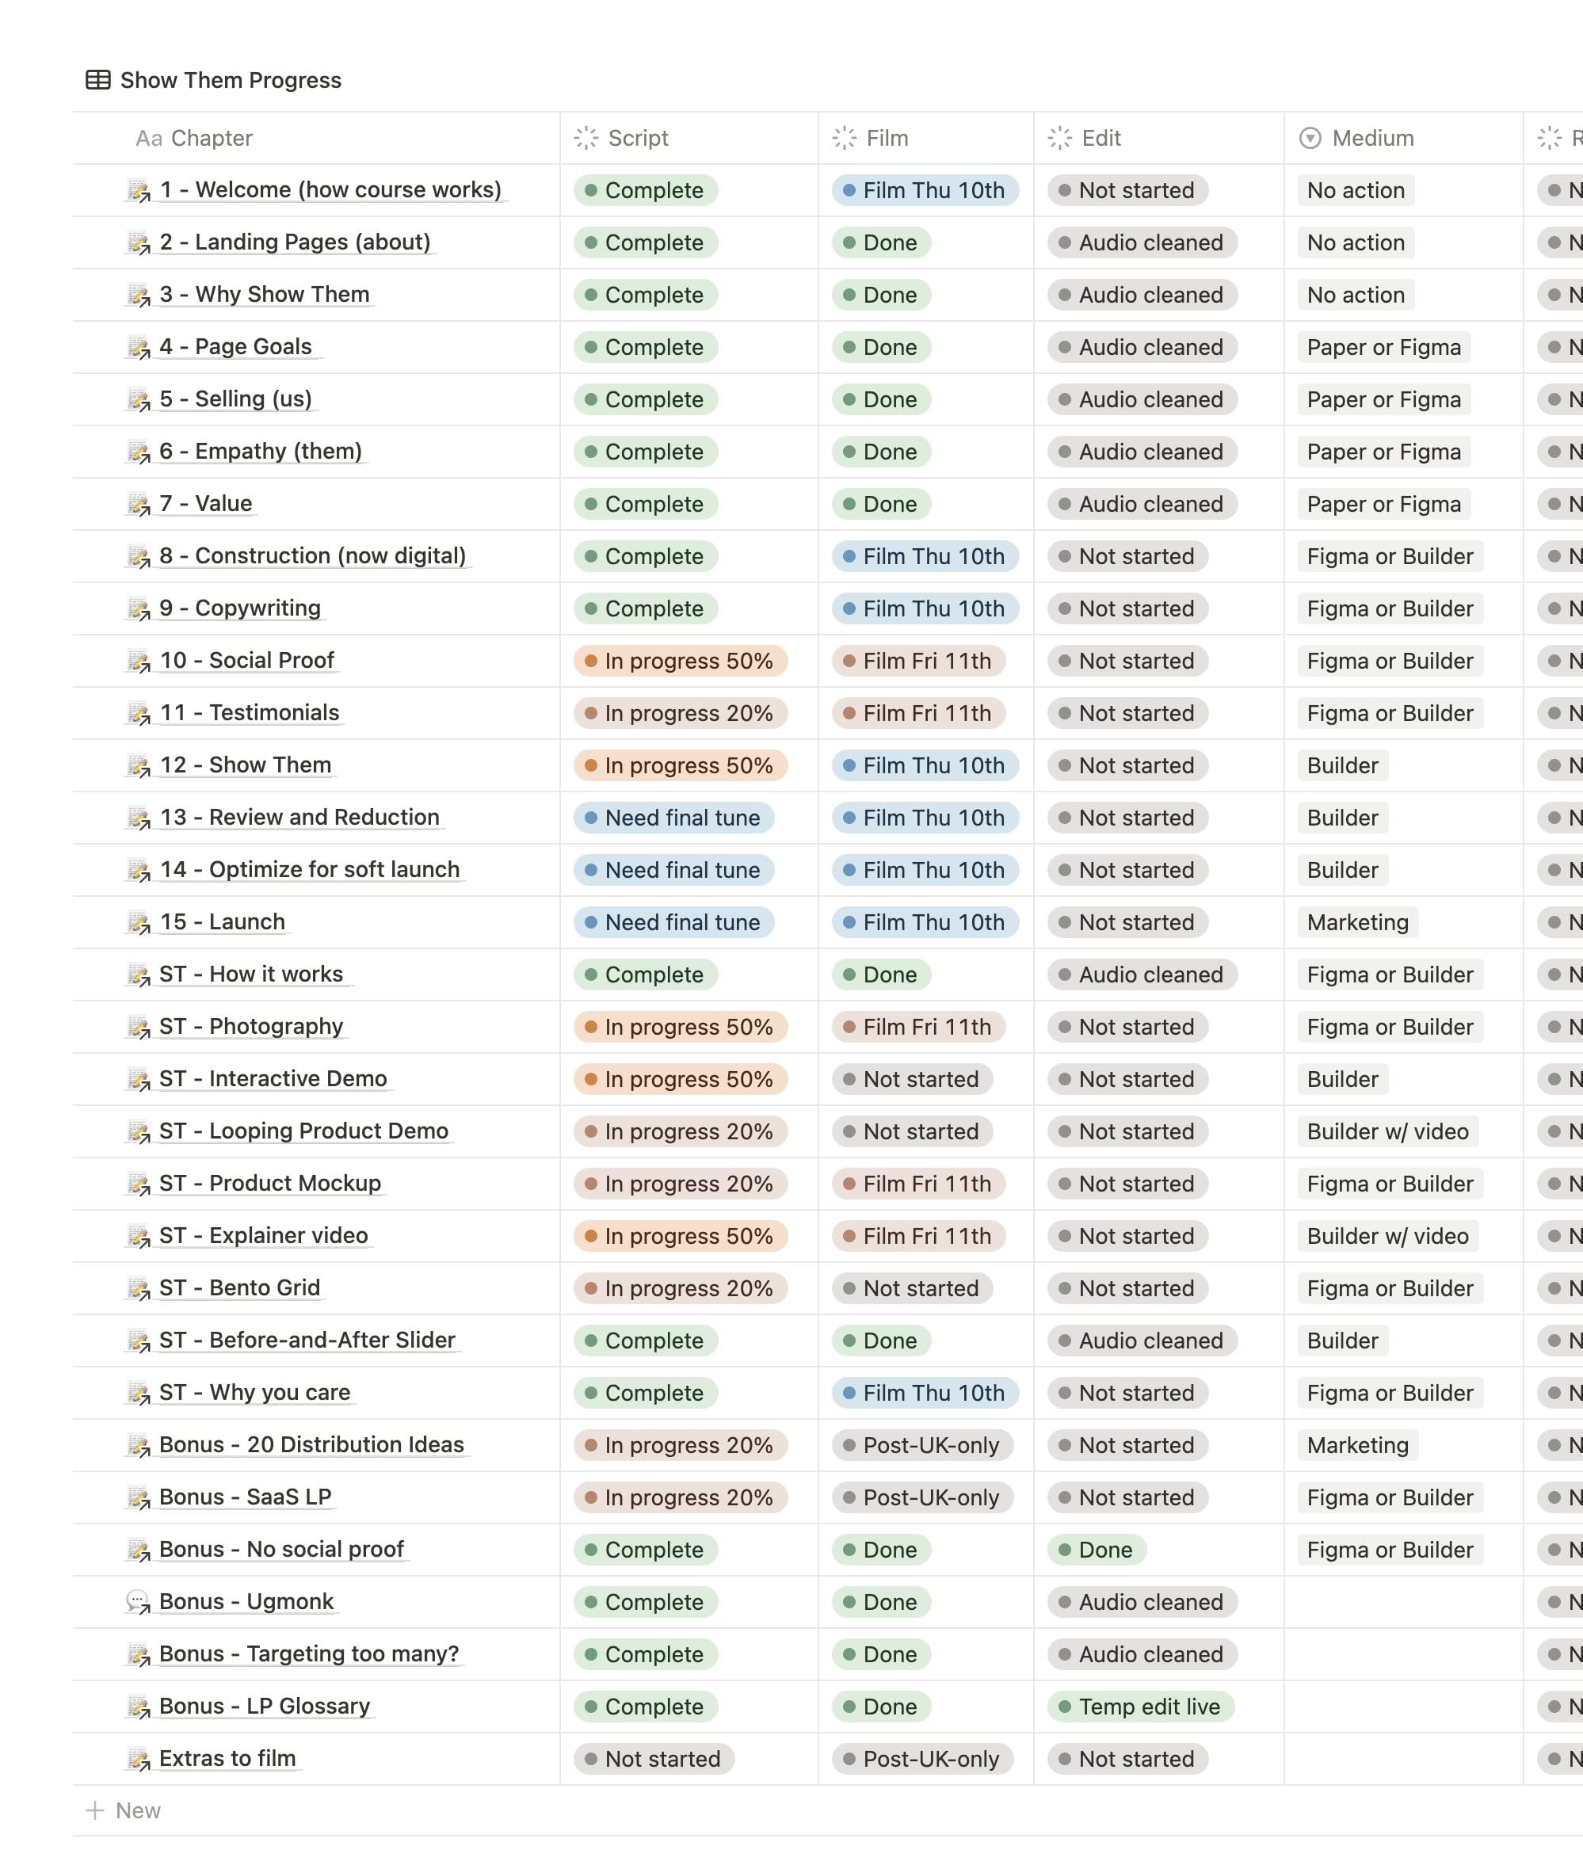Open Script status for 13 - Review and Reduction
The width and height of the screenshot is (1583, 1865).
(x=674, y=818)
